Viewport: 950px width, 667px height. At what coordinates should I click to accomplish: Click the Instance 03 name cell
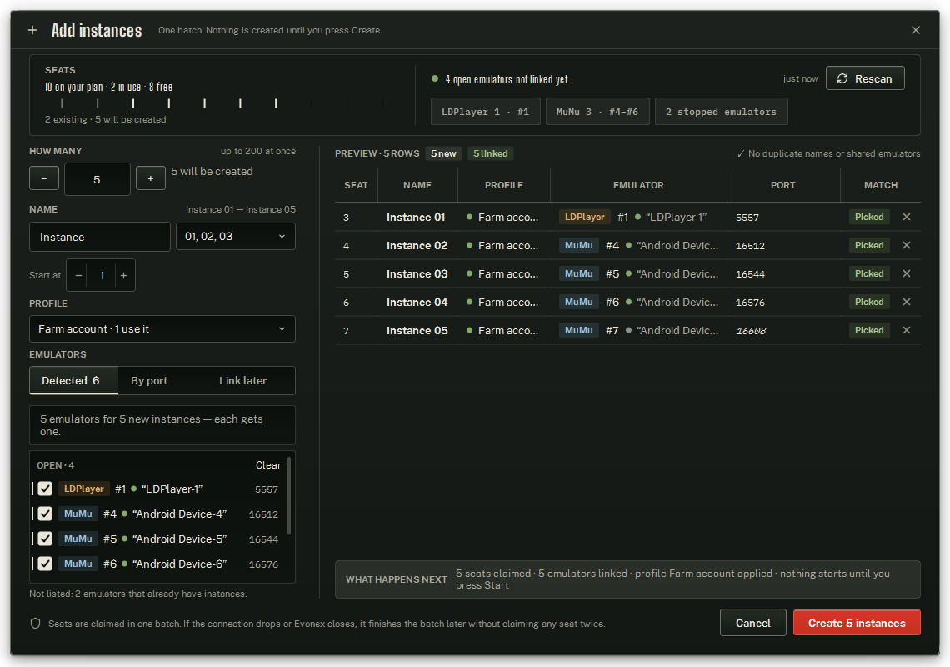coord(417,274)
